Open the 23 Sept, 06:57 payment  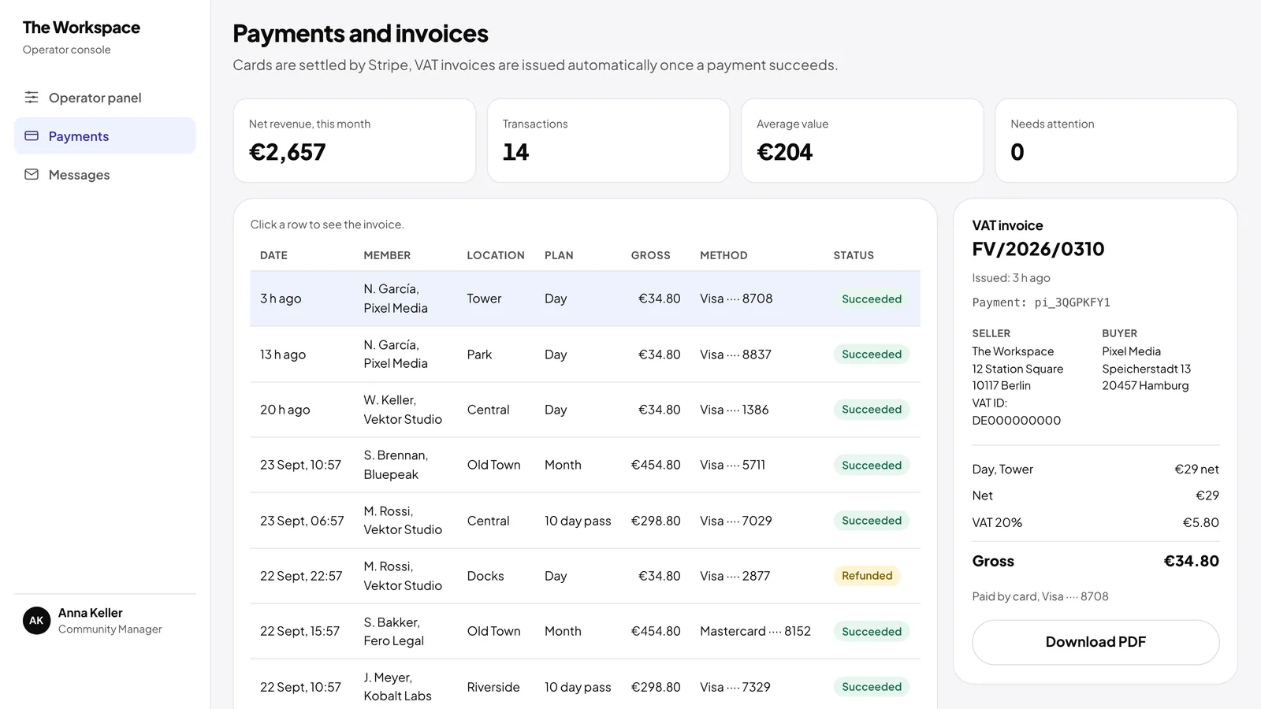click(585, 521)
